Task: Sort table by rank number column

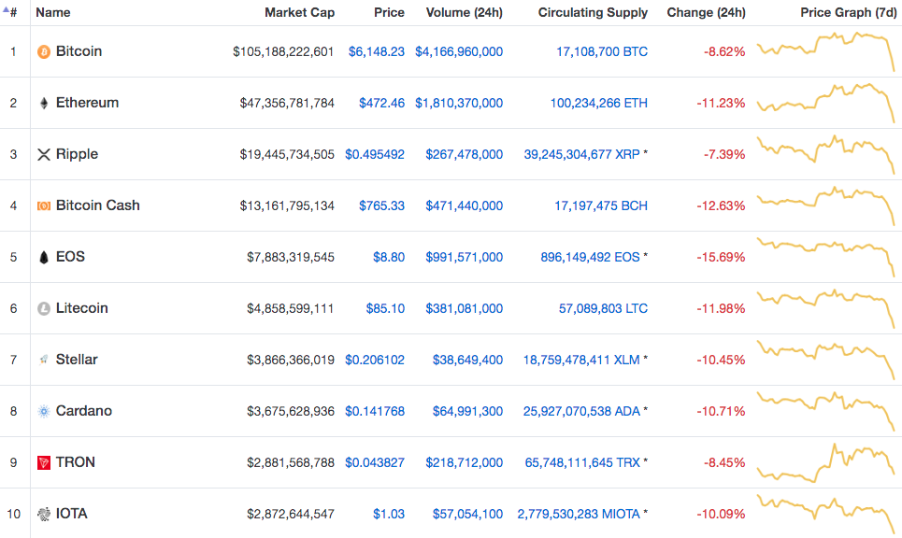Action: 12,13
